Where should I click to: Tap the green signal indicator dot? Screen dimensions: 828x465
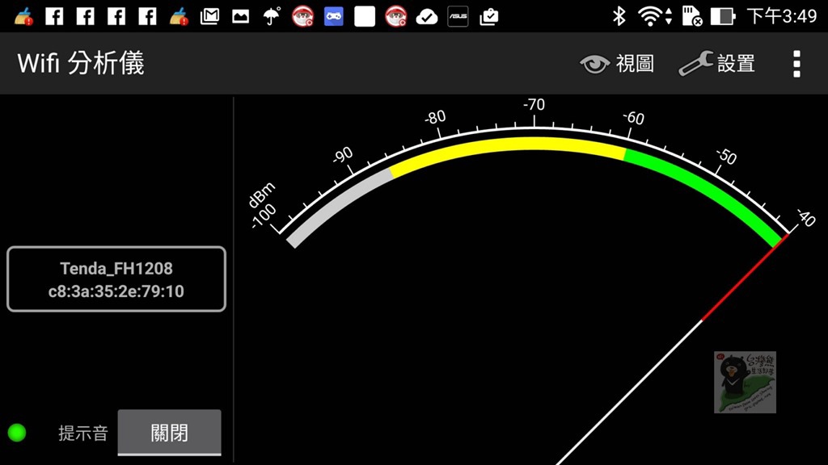17,433
